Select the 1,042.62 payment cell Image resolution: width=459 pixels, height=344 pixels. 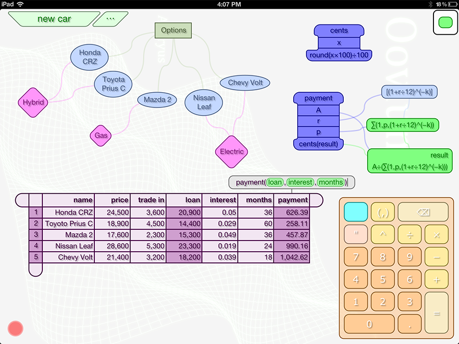pos(292,257)
